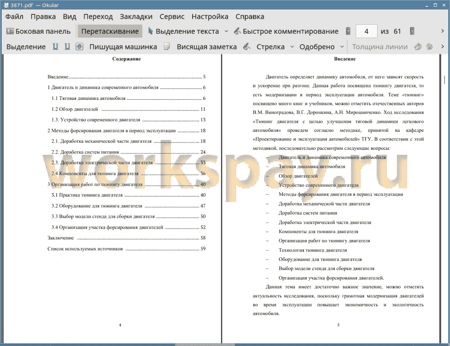Screen dimensions: 450x346
Task: Select the Стрелка arrow annotation
Action: 270,47
